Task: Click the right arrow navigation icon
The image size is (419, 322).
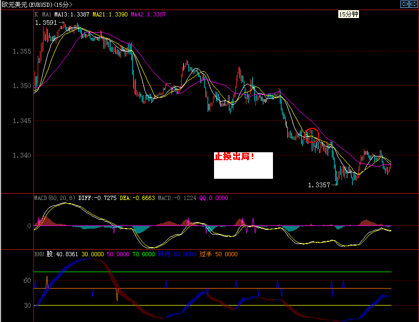Action: click(x=414, y=4)
